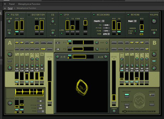
Task: Click the Mute button
Action: point(152,104)
